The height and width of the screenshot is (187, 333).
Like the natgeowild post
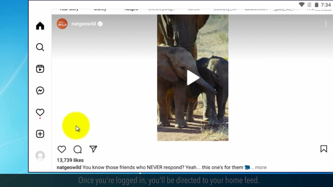[x=62, y=149]
